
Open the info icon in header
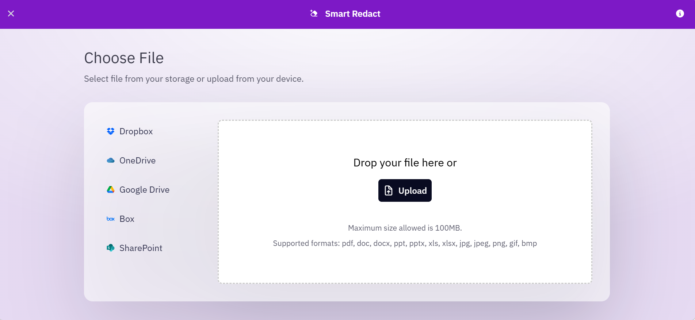(x=680, y=14)
